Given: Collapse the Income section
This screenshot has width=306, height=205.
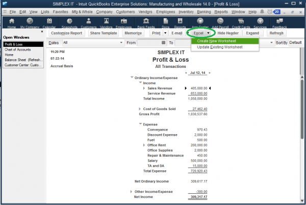Looking at the screenshot, I should point(140,83).
